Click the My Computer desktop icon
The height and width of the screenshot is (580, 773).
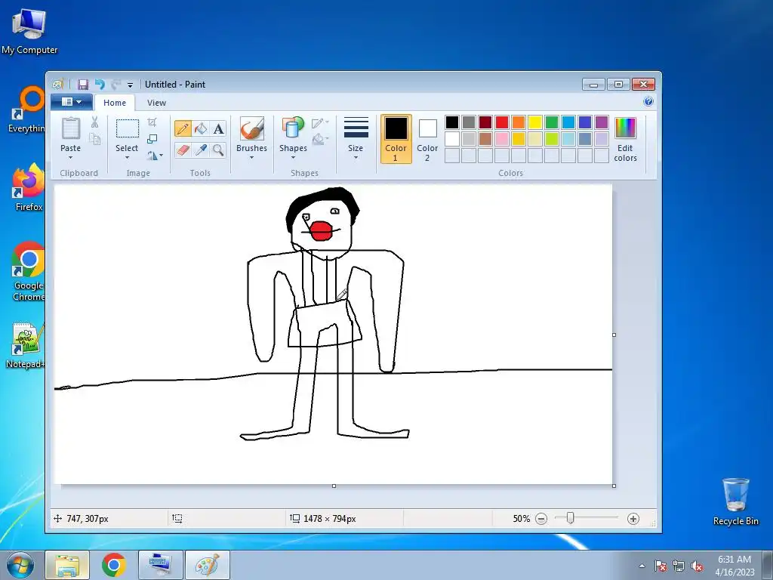29,30
